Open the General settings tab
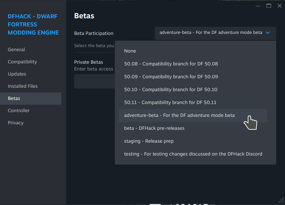Image resolution: width=285 pixels, height=205 pixels. click(x=30, y=49)
